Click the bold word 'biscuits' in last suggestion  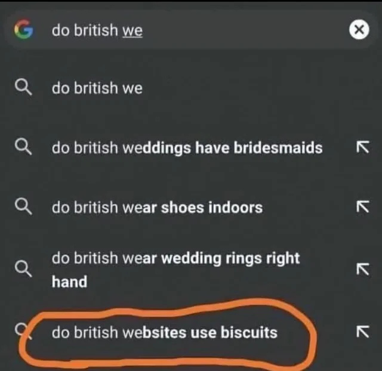[x=249, y=332]
